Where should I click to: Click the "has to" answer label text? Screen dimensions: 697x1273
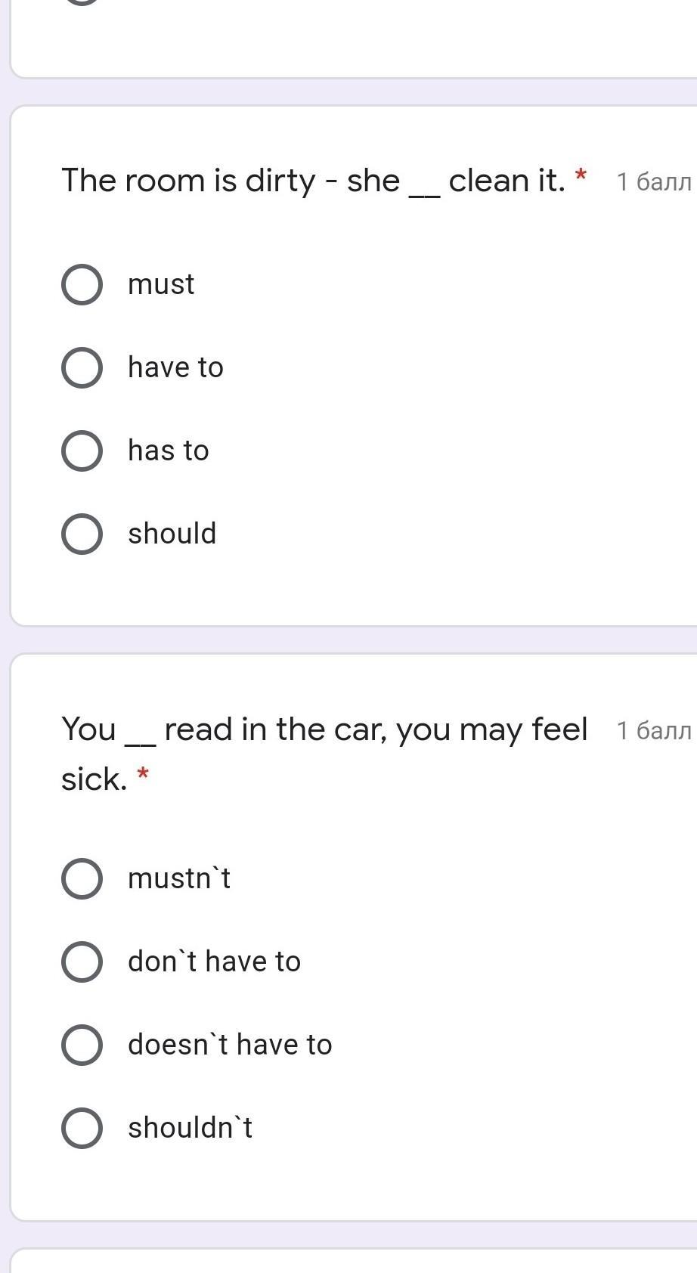click(x=168, y=451)
